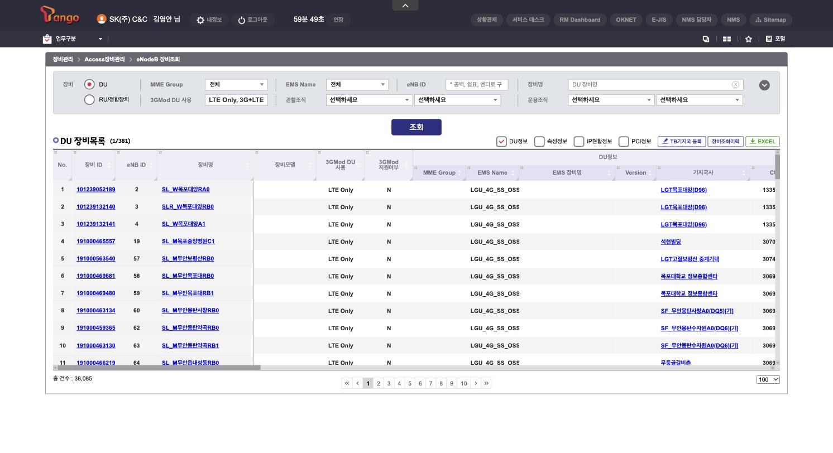Open the 포털 link

[x=775, y=39]
